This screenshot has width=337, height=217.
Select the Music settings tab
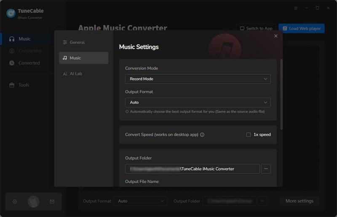(83, 58)
